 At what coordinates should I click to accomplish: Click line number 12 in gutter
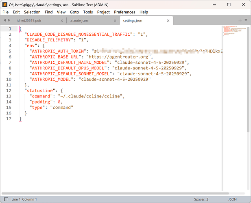point(9,91)
